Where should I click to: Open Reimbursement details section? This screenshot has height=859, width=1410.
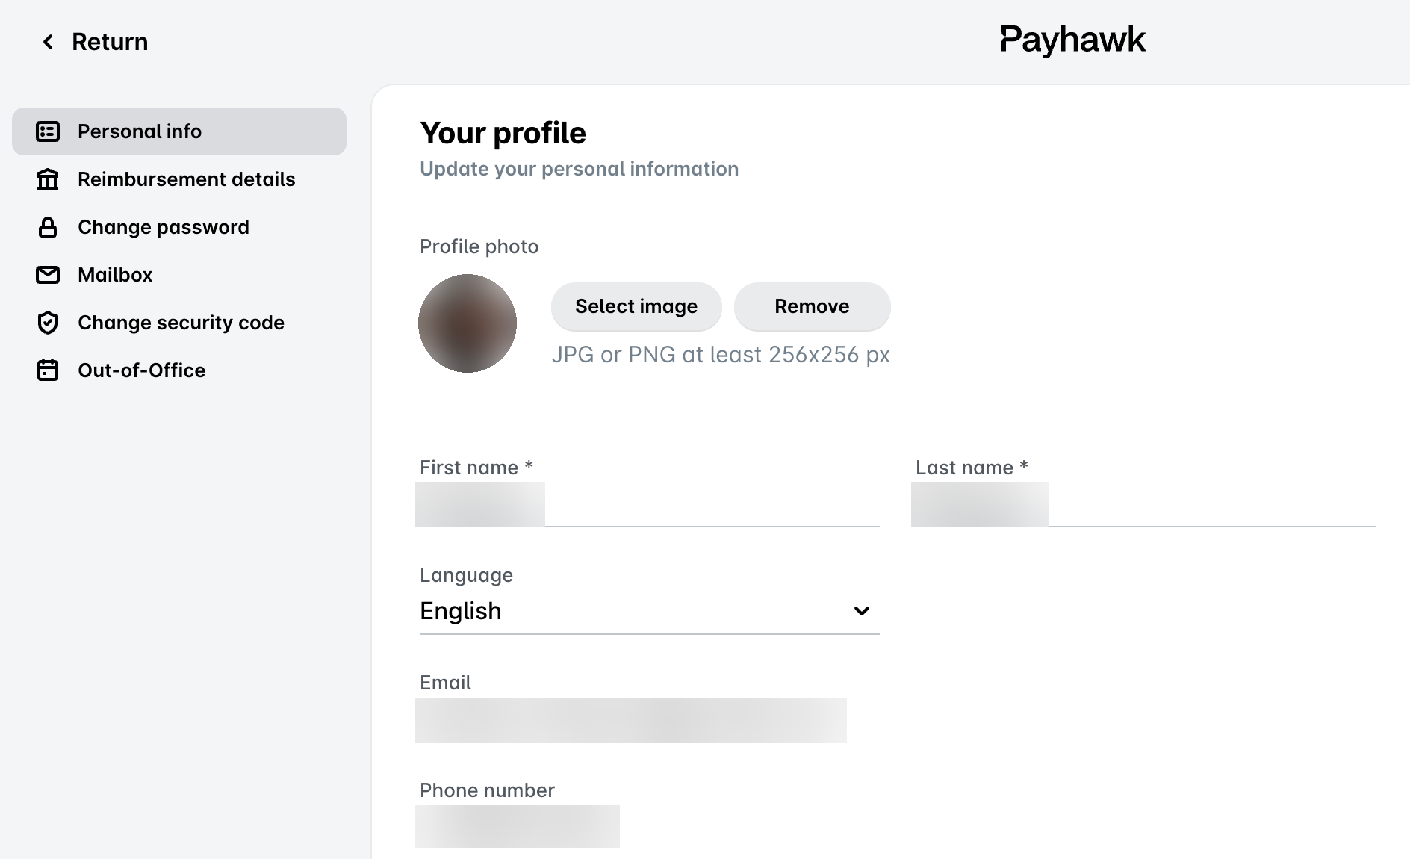pyautogui.click(x=179, y=179)
